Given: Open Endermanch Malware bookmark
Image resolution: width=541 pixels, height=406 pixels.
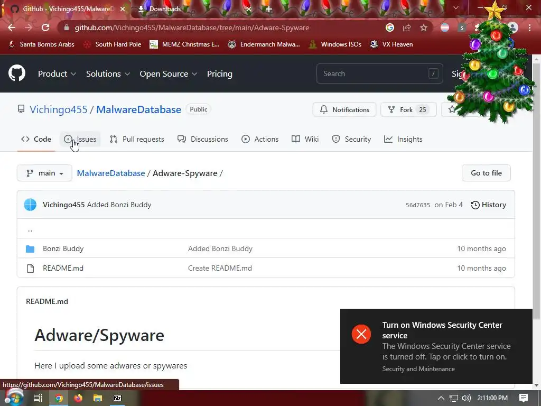Looking at the screenshot, I should pos(264,44).
